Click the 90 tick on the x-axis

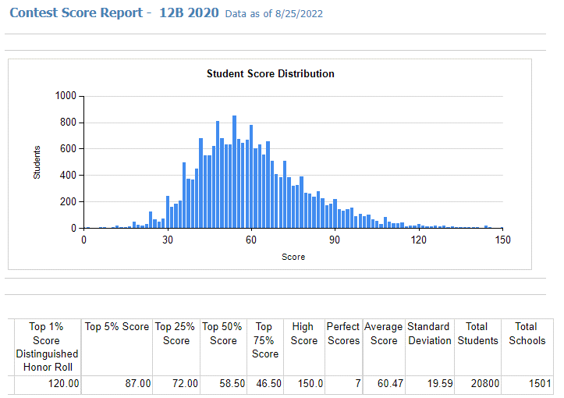[335, 240]
